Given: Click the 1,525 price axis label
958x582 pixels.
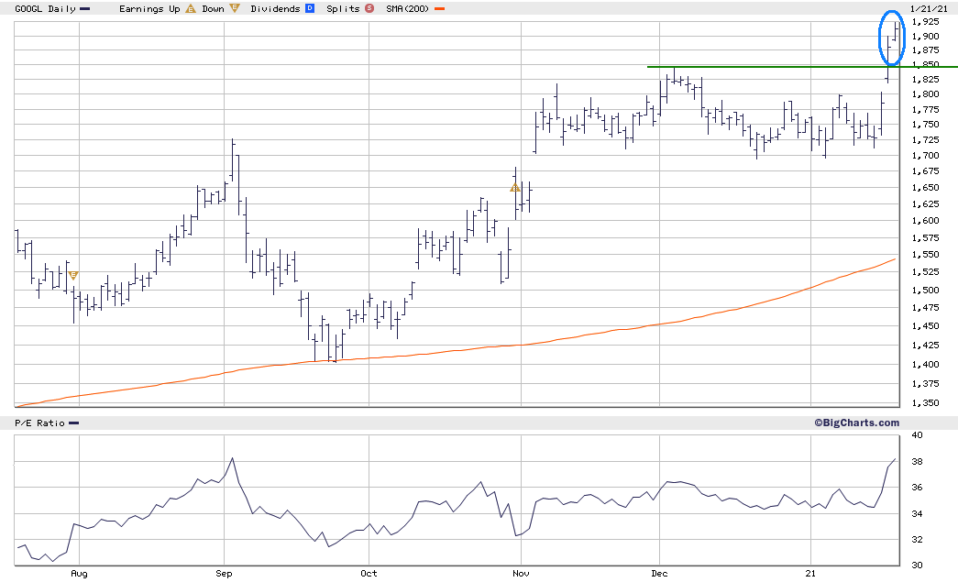Looking at the screenshot, I should pos(926,272).
